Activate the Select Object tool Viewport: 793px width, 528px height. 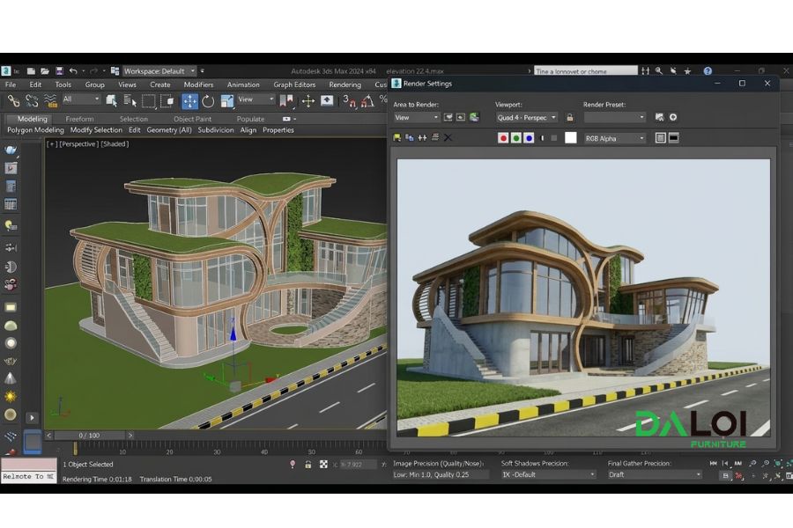pyautogui.click(x=112, y=101)
